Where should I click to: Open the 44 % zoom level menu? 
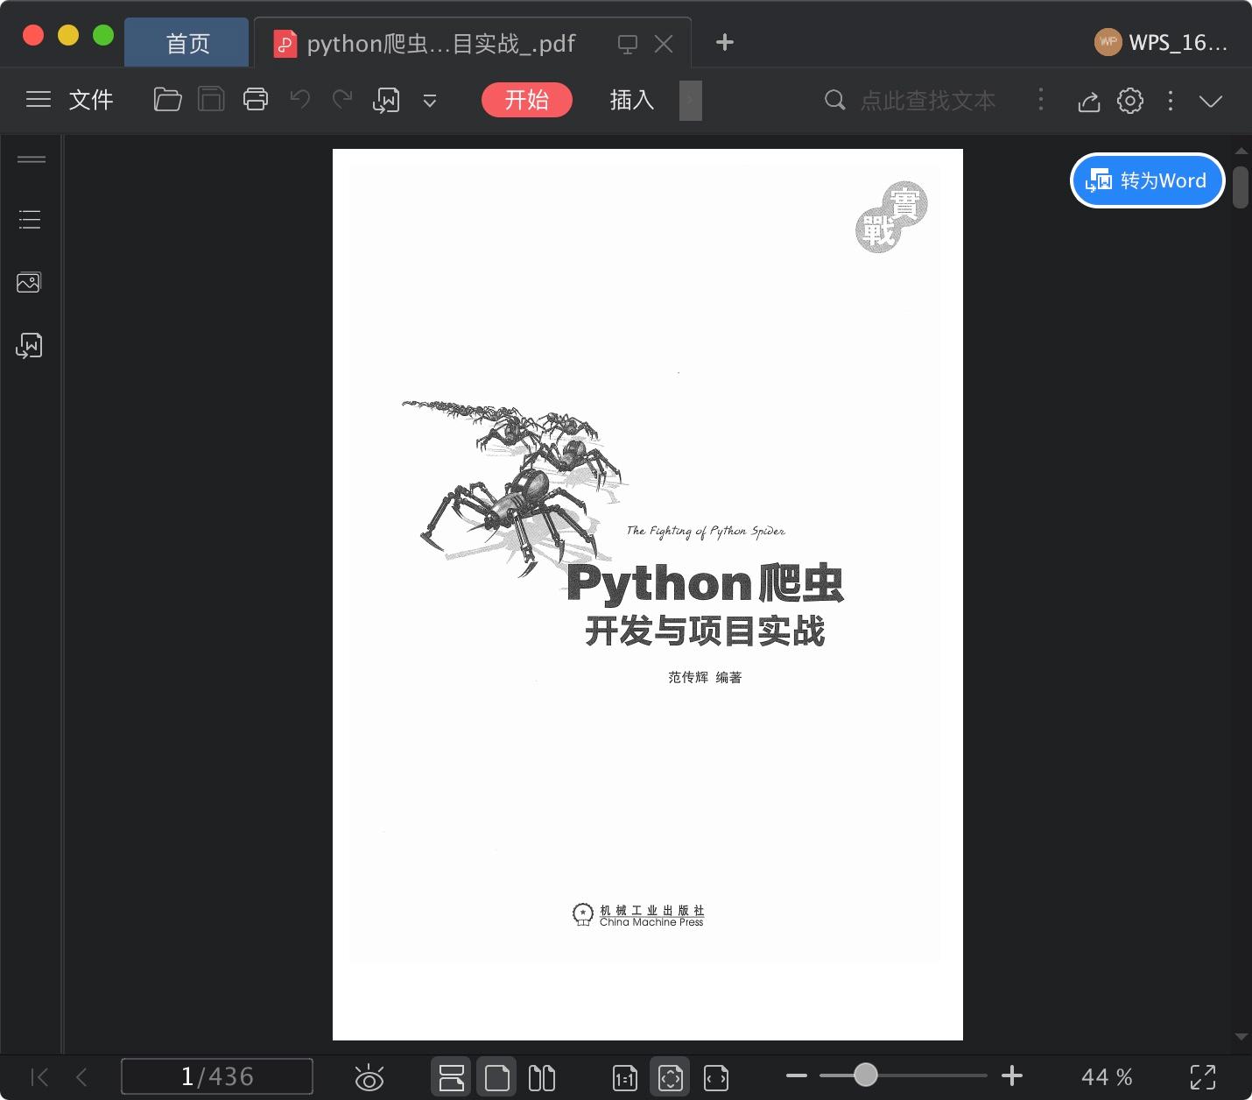1108,1076
